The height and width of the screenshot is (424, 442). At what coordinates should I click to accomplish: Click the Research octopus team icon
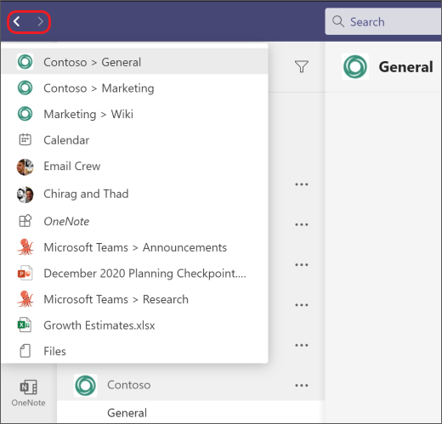tap(25, 299)
